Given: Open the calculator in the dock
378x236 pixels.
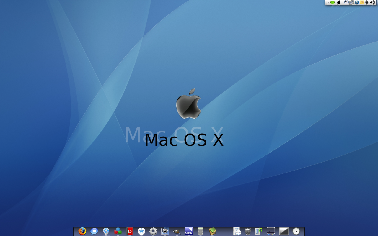Looking at the screenshot, I should [201, 231].
